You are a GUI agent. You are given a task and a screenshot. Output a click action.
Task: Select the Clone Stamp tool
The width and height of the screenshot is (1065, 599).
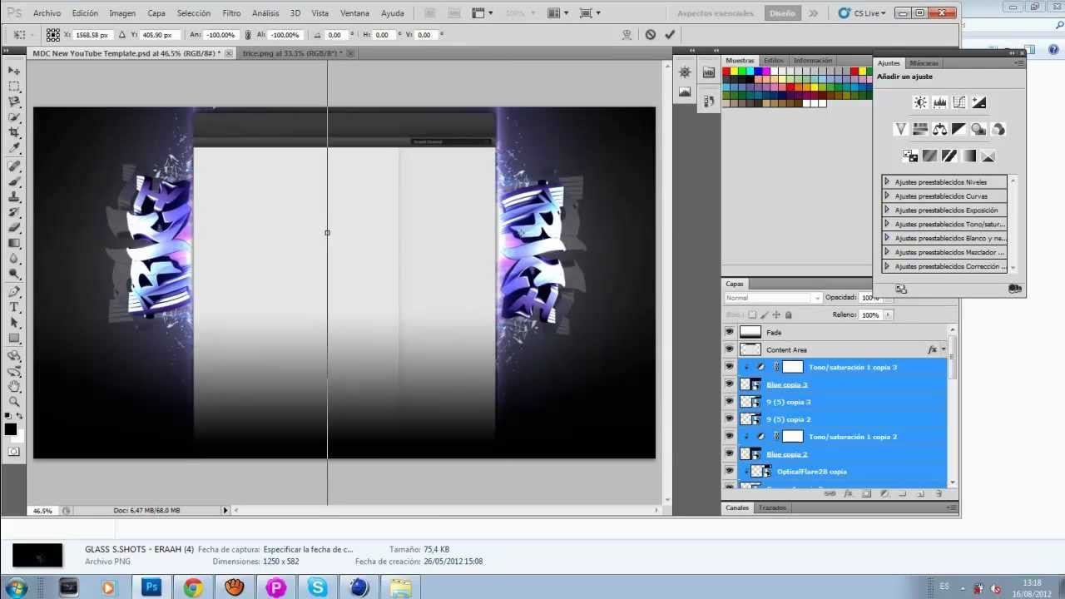click(14, 197)
